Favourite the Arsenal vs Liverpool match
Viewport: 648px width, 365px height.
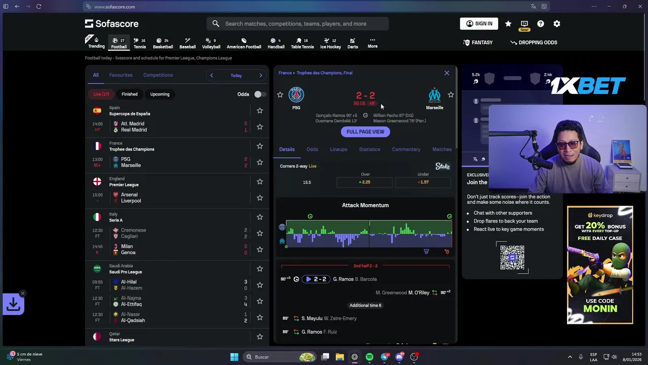pos(260,198)
